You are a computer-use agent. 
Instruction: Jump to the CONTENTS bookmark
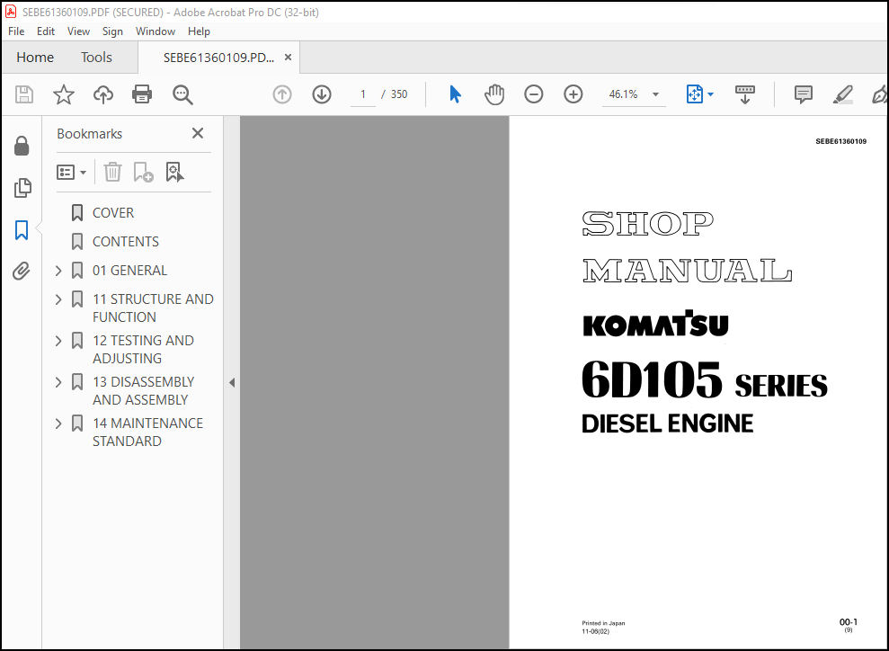[x=125, y=242]
